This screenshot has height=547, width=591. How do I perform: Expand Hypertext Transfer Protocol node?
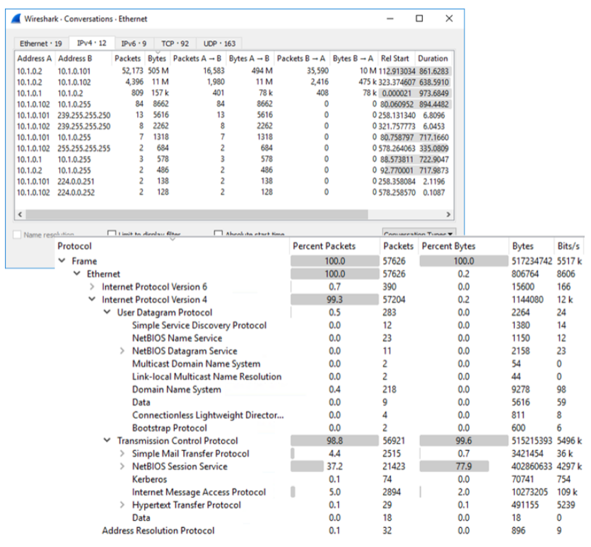pos(122,505)
